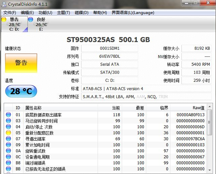216x174 pixels.
Task: Click the 最差 column header
Action: pyautogui.click(x=134, y=108)
